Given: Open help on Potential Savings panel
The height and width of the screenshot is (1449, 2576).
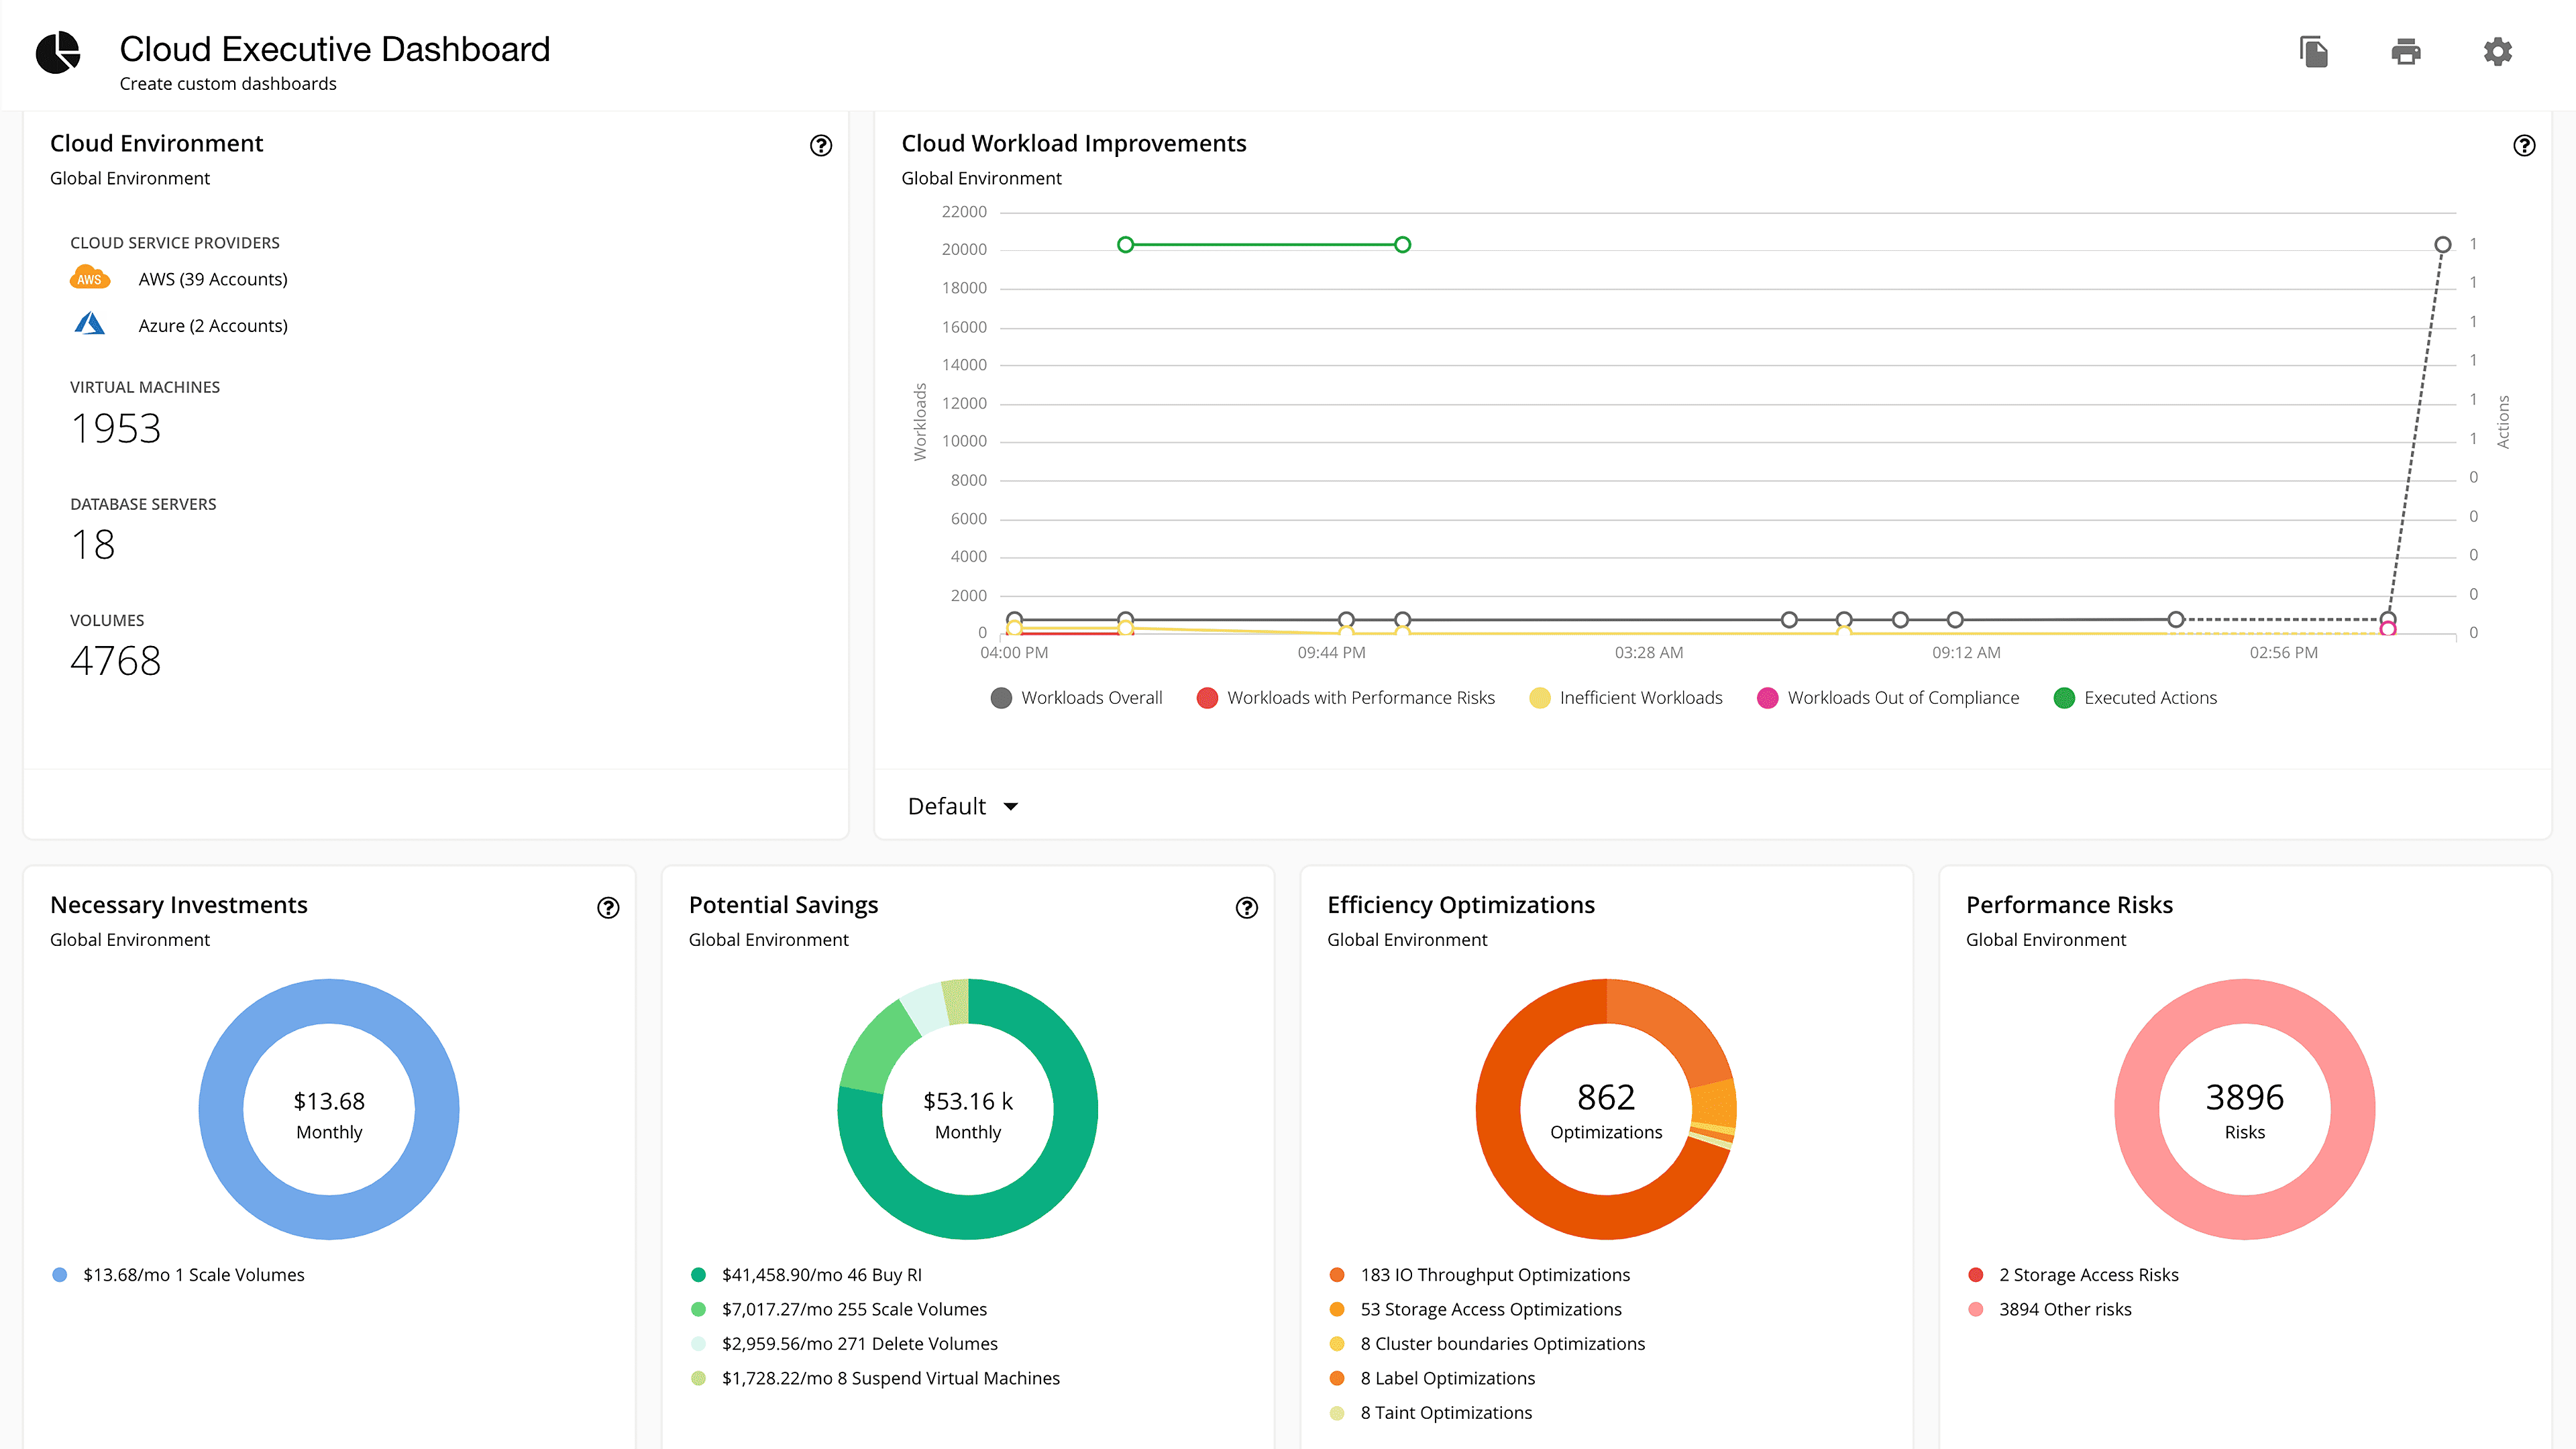Looking at the screenshot, I should [1246, 908].
